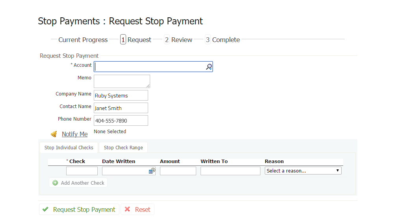Image resolution: width=394 pixels, height=224 pixels.
Task: Click the Reset button label
Action: click(143, 210)
